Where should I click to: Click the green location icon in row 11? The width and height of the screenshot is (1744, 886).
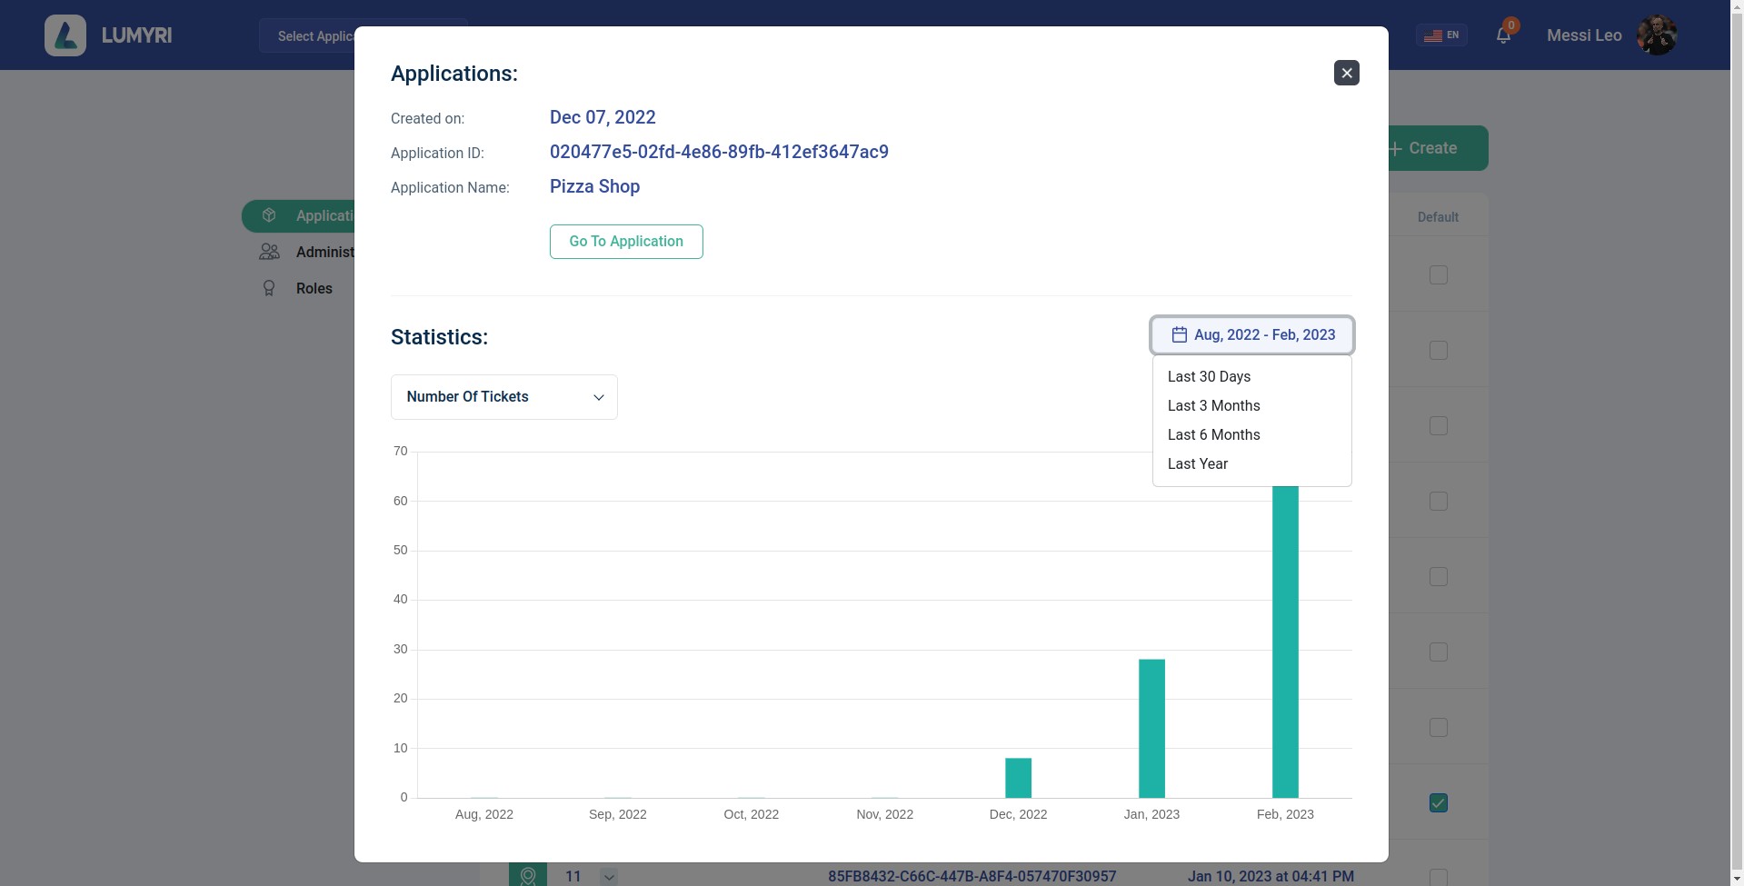(x=528, y=876)
